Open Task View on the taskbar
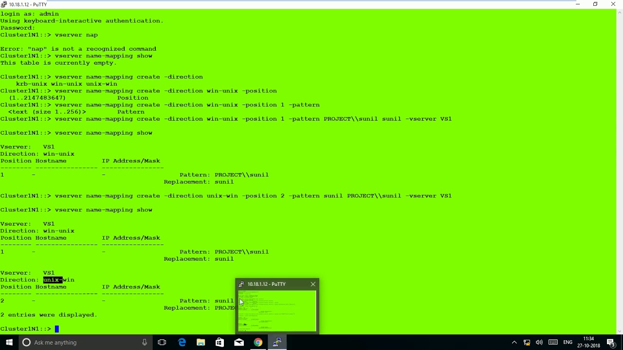623x350 pixels. 162,342
